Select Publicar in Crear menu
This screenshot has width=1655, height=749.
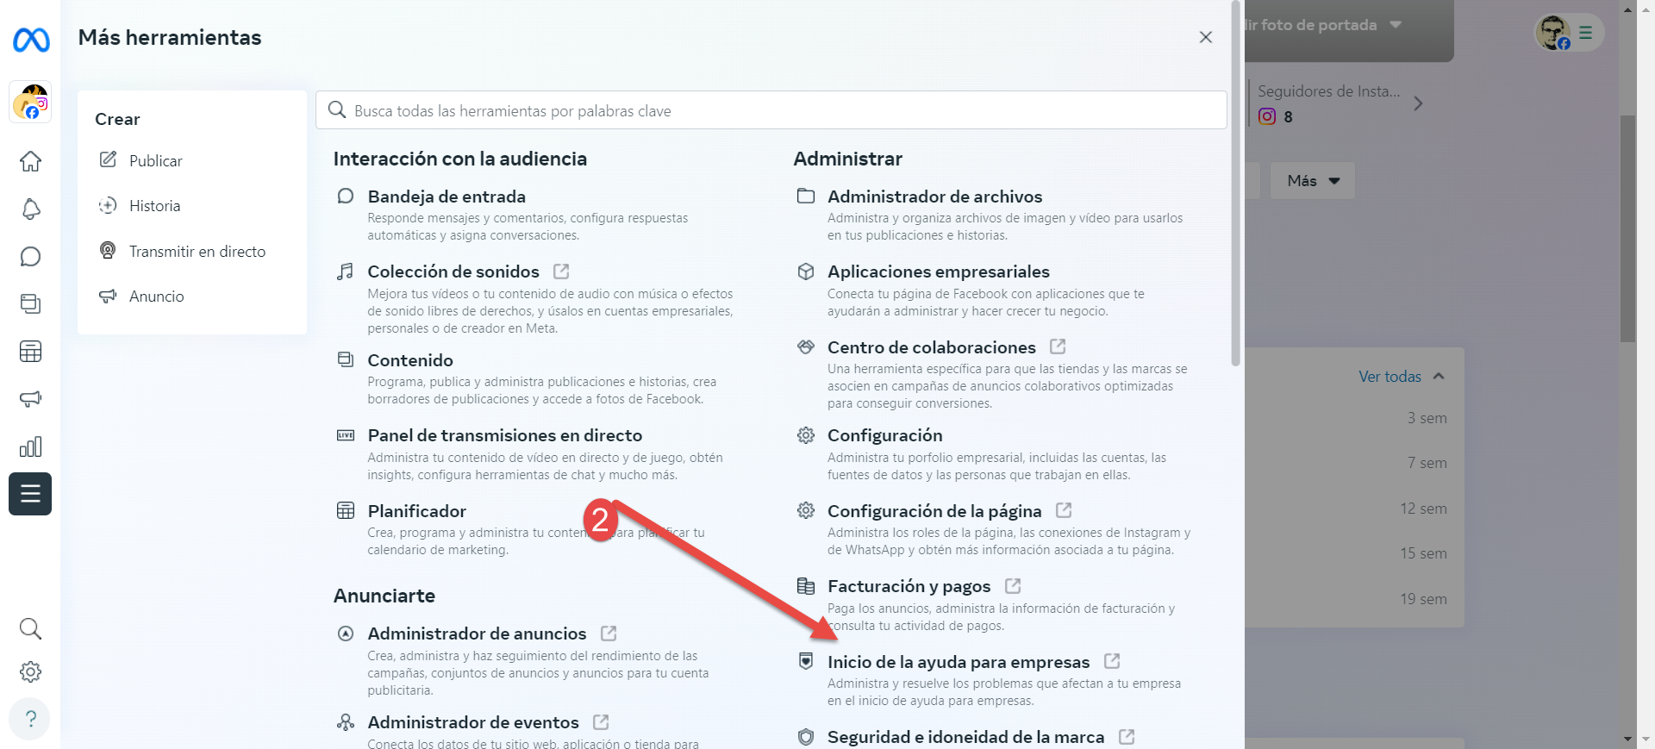pos(155,161)
